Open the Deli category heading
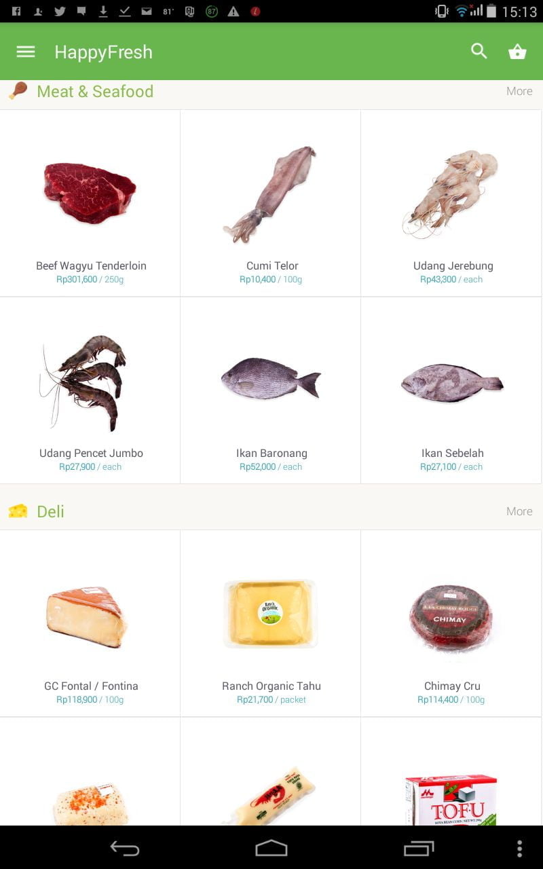 tap(50, 511)
